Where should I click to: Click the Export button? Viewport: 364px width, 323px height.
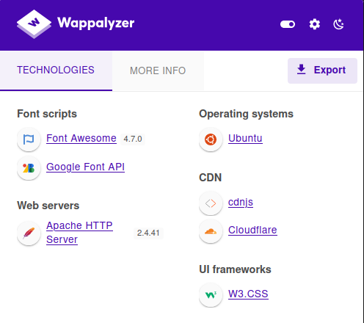(x=322, y=70)
